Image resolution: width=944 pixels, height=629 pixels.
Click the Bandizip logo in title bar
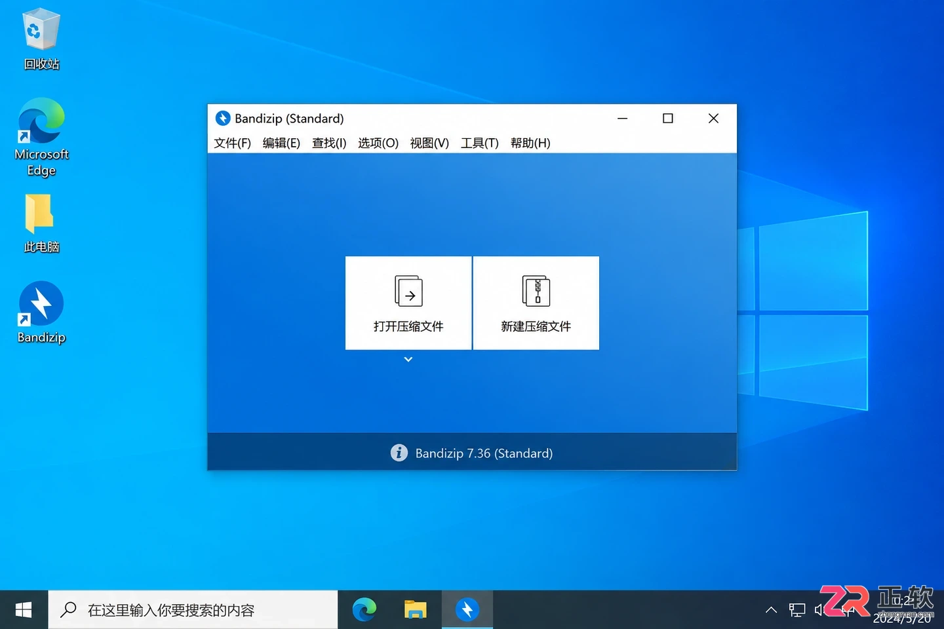tap(223, 118)
